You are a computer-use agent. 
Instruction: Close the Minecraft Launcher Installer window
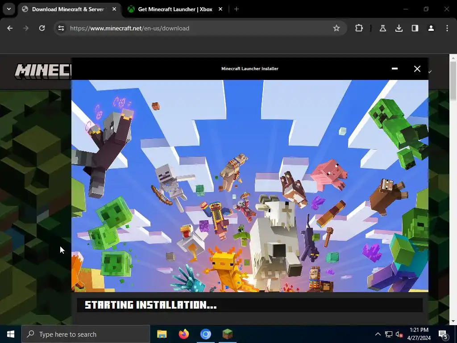click(x=417, y=68)
